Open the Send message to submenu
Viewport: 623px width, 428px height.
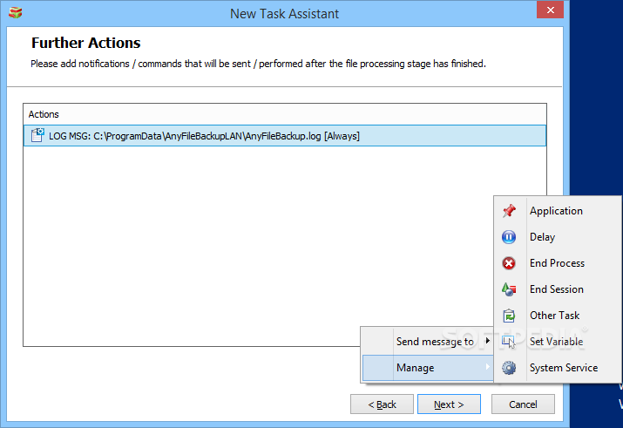pos(428,342)
